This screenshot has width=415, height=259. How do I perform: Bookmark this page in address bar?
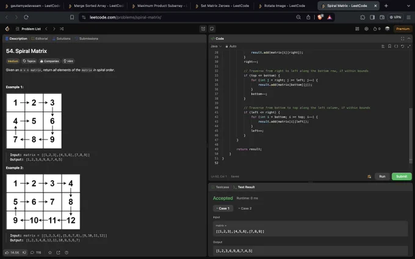72,17
